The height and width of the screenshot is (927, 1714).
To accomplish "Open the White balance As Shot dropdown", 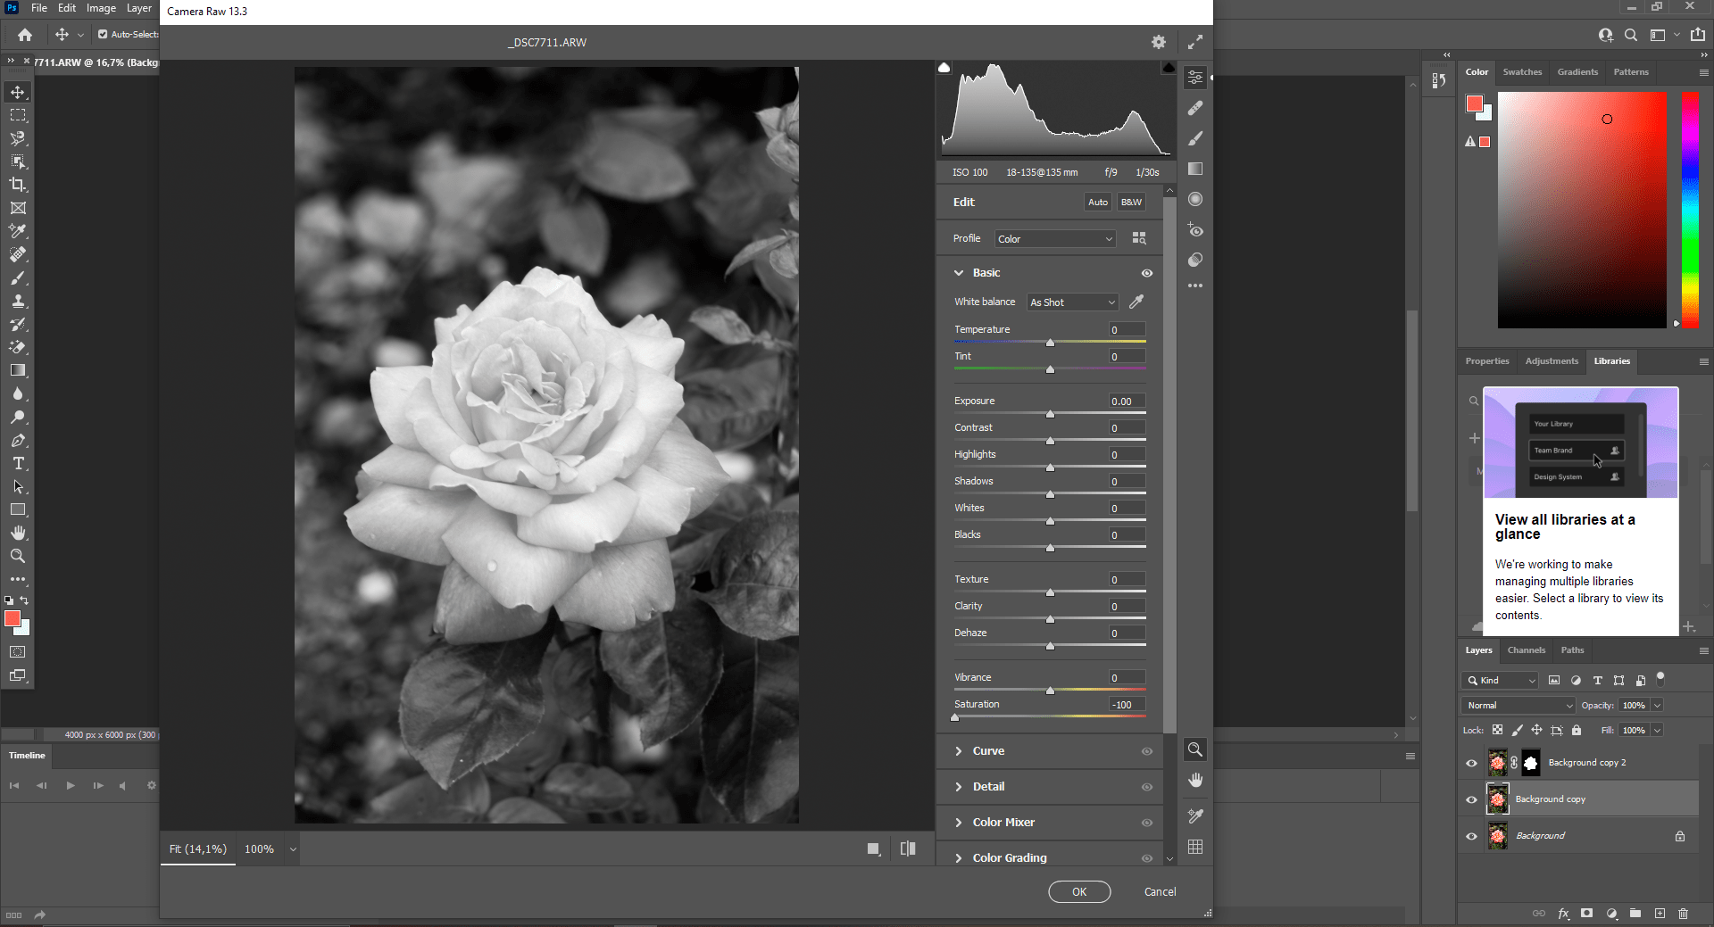I will [1072, 302].
